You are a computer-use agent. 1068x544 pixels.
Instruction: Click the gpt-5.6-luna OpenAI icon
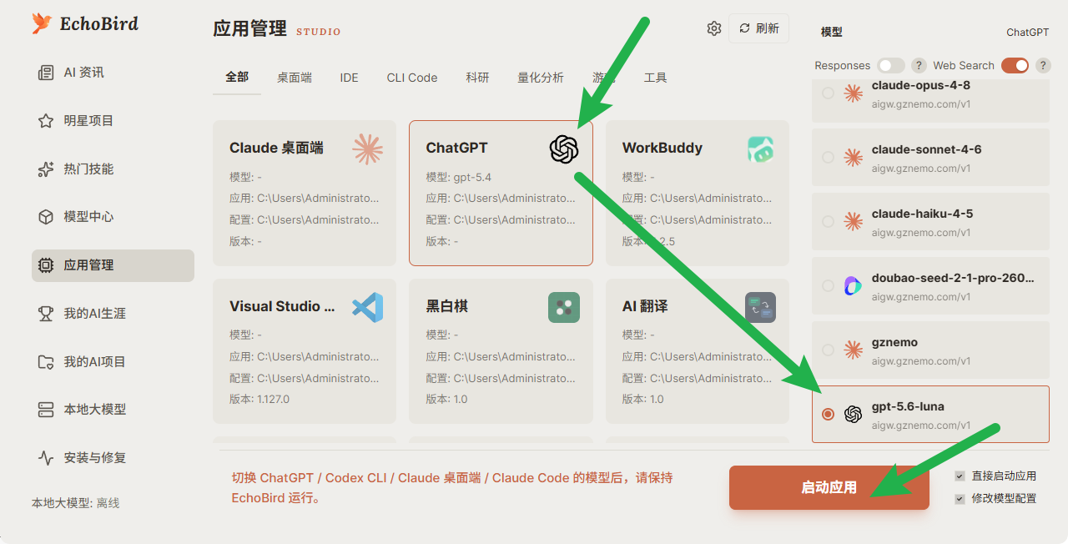(853, 414)
